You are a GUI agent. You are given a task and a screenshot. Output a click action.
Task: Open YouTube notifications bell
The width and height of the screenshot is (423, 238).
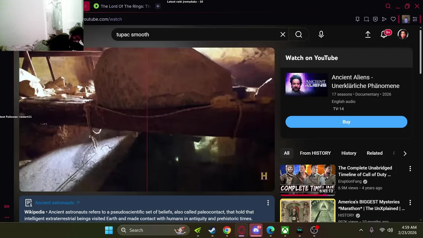pyautogui.click(x=384, y=34)
